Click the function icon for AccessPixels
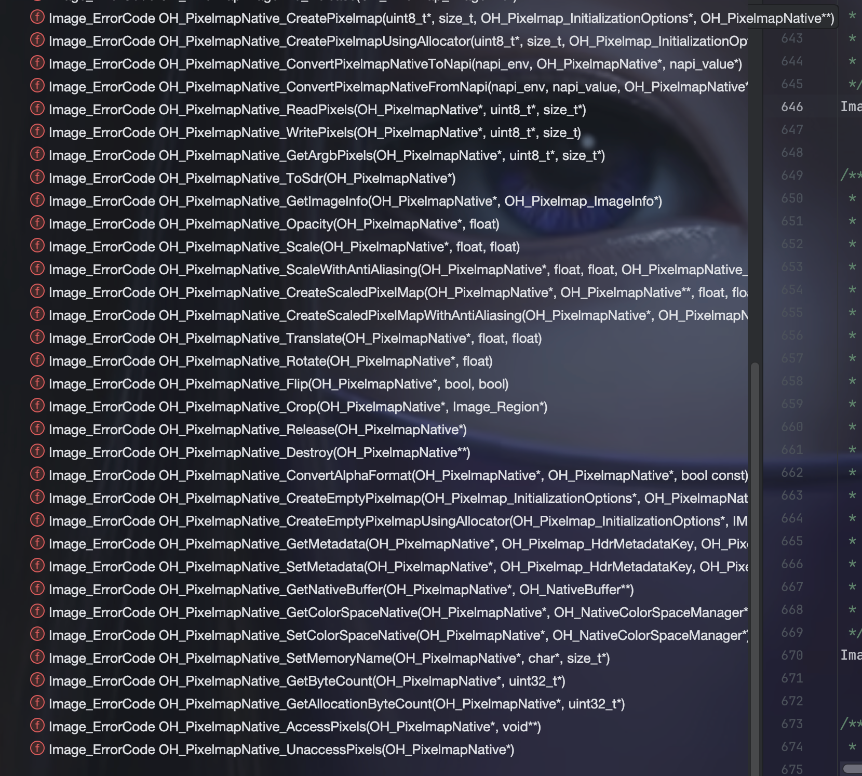This screenshot has width=862, height=776. pos(37,726)
